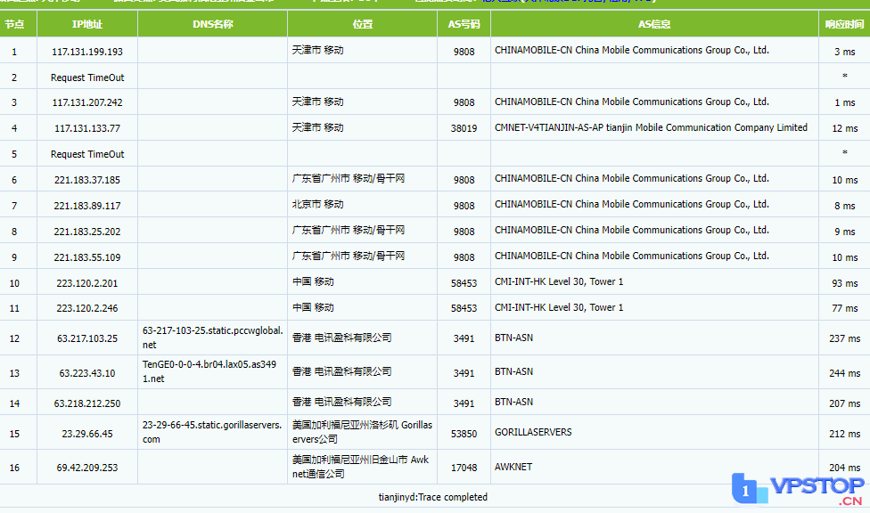Click response time 212 ms
This screenshot has width=870, height=513.
pos(844,434)
